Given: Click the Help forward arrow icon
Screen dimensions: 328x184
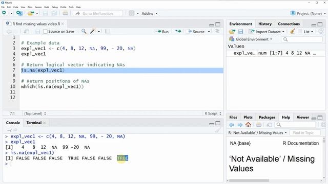Looking at the screenshot, I should [240, 125].
